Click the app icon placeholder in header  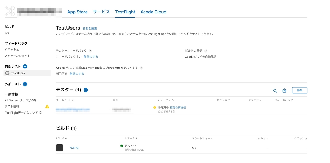(x=10, y=11)
